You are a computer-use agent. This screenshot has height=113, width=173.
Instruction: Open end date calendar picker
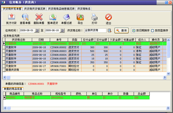pos(62,30)
